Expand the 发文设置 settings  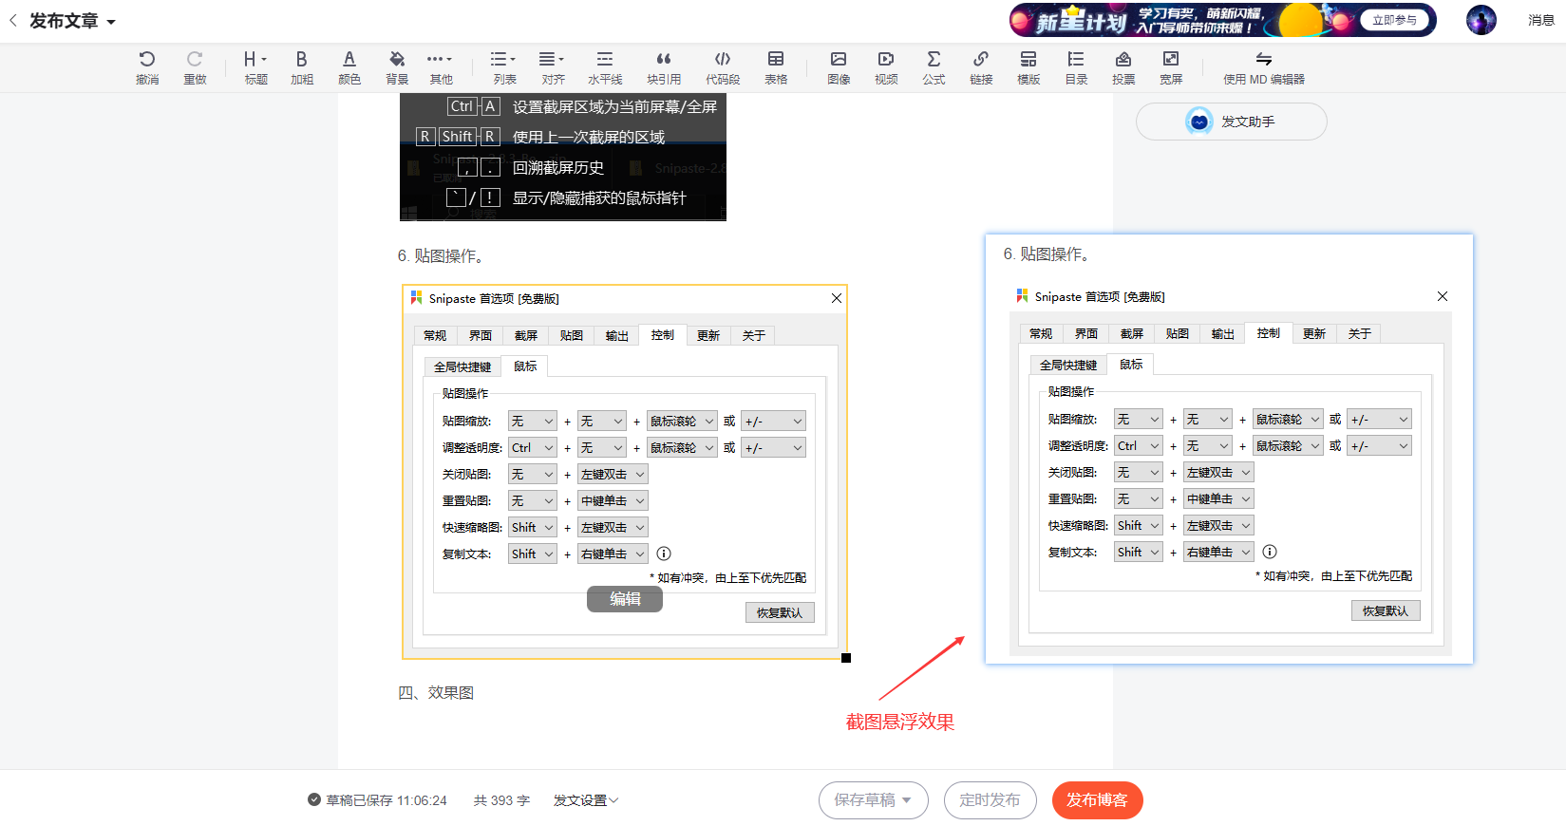[x=586, y=800]
